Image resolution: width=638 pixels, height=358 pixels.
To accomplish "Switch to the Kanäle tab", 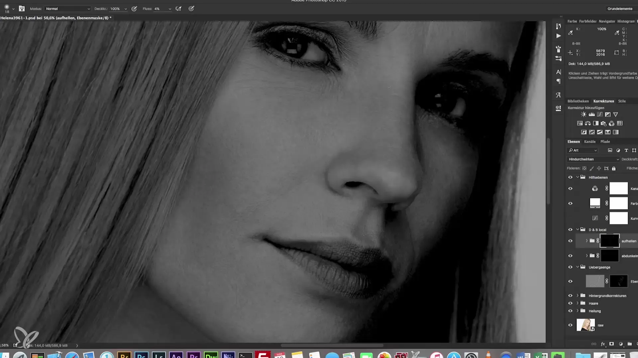I will coord(590,142).
